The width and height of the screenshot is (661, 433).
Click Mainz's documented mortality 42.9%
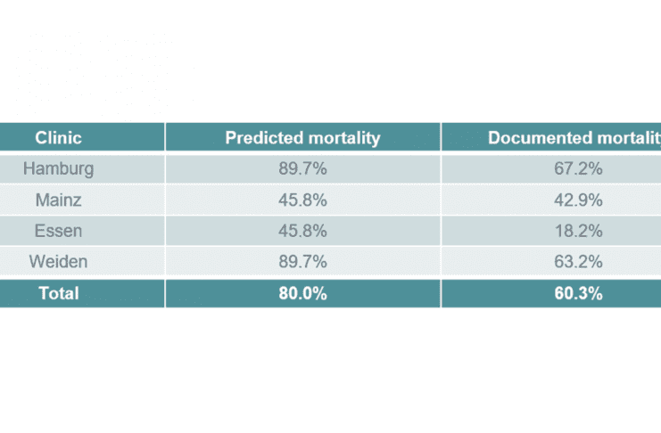[x=577, y=200]
